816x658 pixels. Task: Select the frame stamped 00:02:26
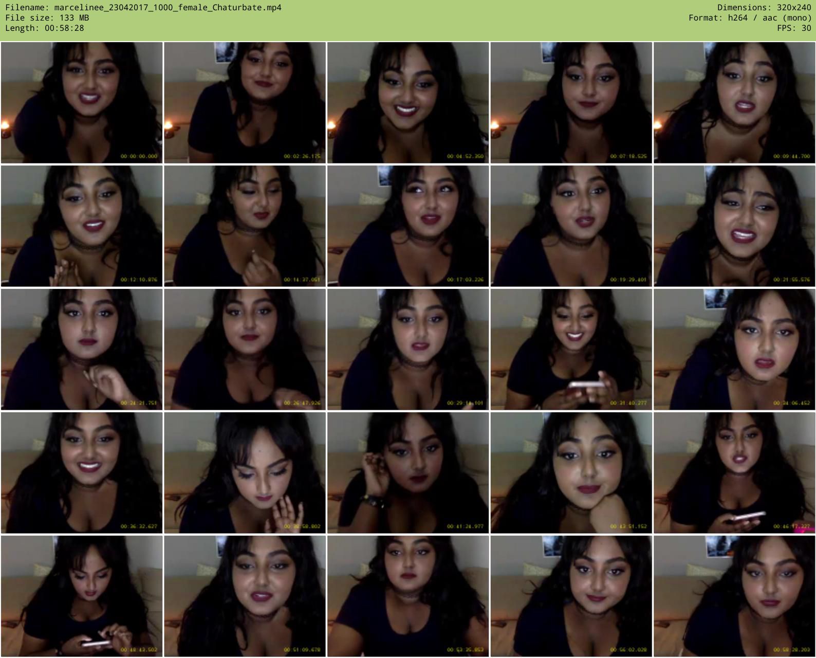click(245, 103)
